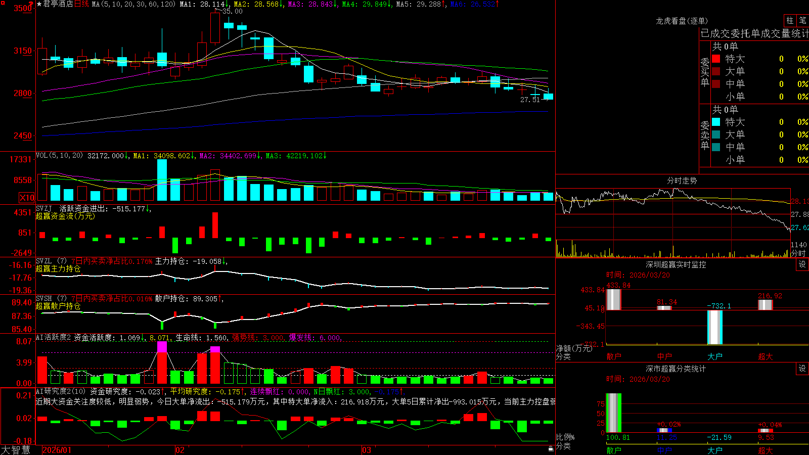Click the 散户 label in 深圳超赢实时监控
The height and width of the screenshot is (455, 809).
(614, 356)
